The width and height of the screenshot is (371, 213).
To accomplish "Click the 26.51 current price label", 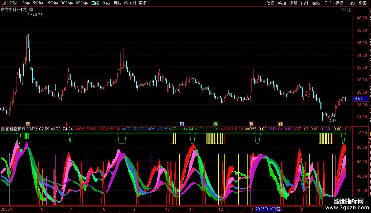I will click(357, 99).
